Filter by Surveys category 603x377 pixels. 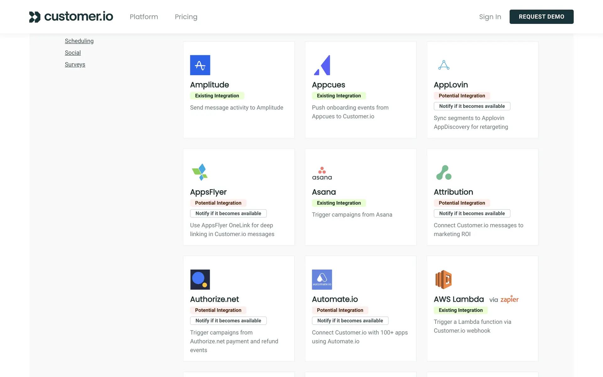[x=75, y=64]
